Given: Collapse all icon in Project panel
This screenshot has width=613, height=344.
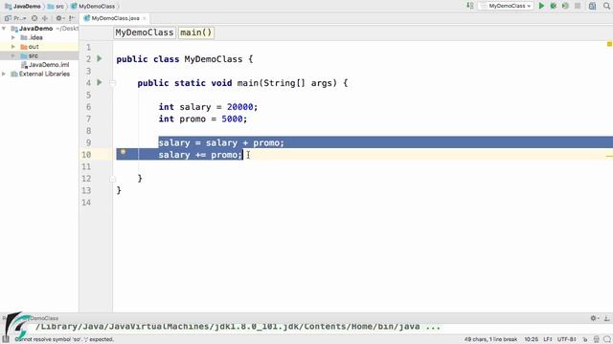Looking at the screenshot, I should (45, 18).
